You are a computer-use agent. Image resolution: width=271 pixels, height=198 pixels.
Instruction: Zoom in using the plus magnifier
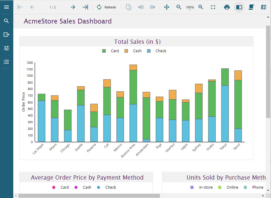pyautogui.click(x=201, y=7)
